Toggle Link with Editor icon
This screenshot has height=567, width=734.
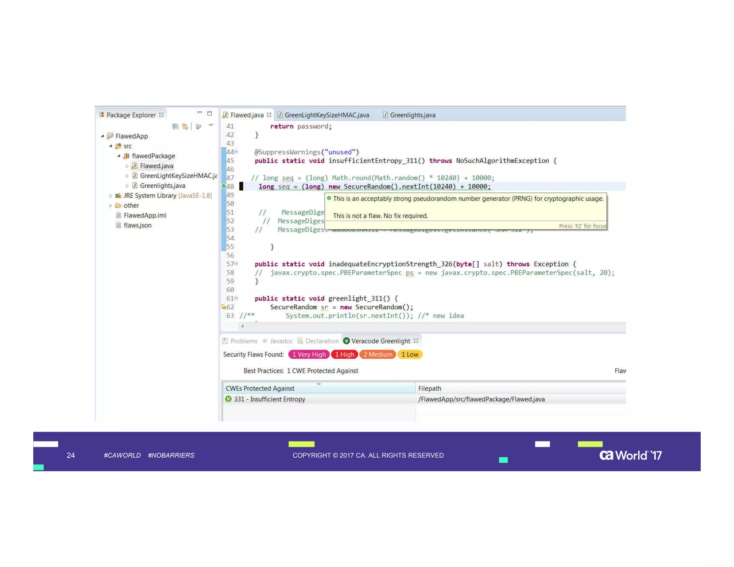point(185,126)
